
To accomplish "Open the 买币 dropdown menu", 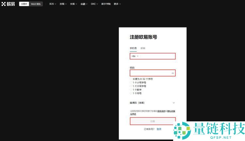I will pos(53,4).
